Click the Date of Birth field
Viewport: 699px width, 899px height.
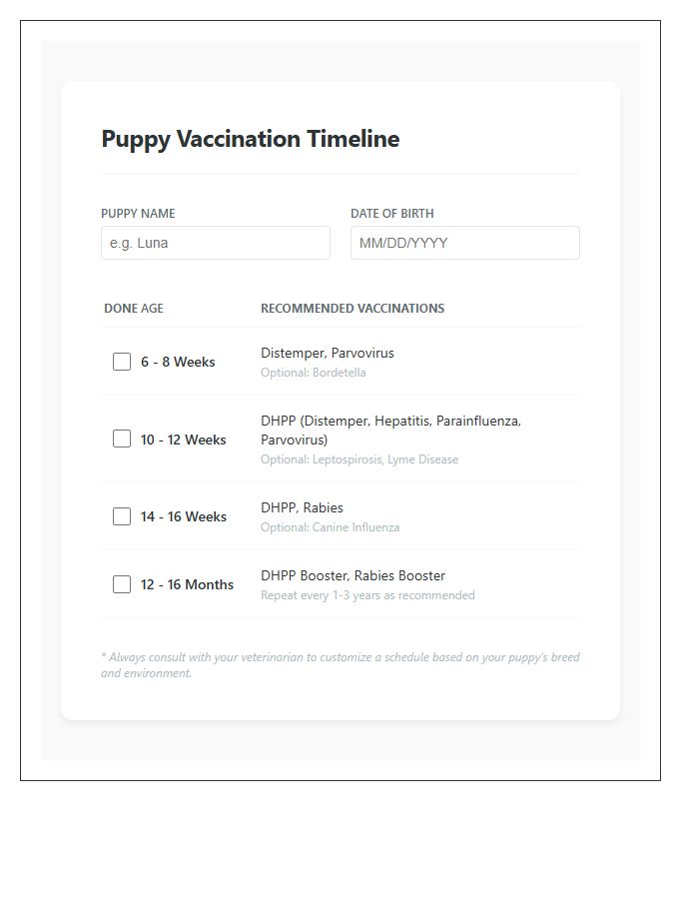point(464,243)
